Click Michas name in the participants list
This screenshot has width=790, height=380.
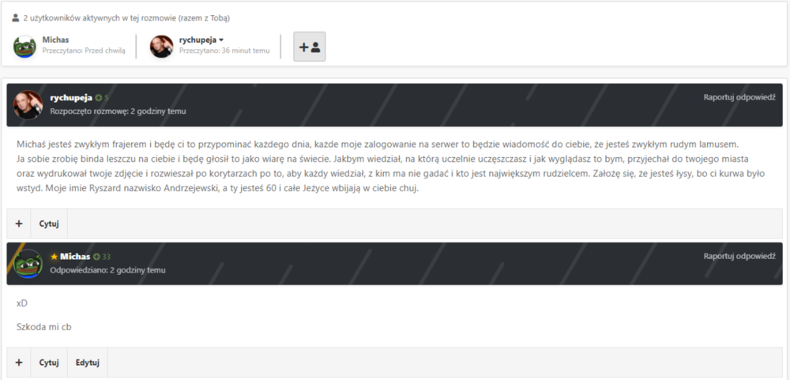point(55,40)
